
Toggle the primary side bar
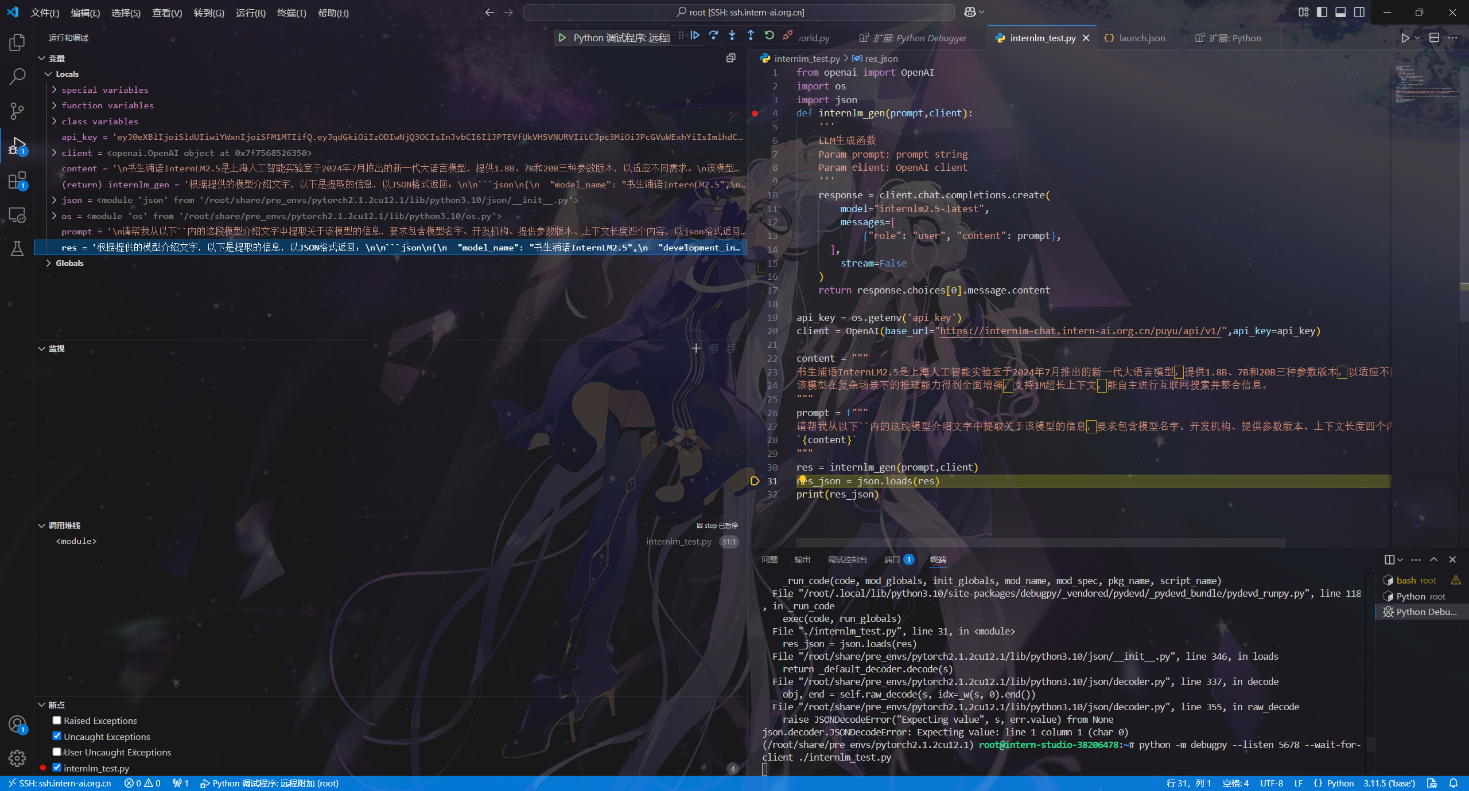click(x=1322, y=12)
